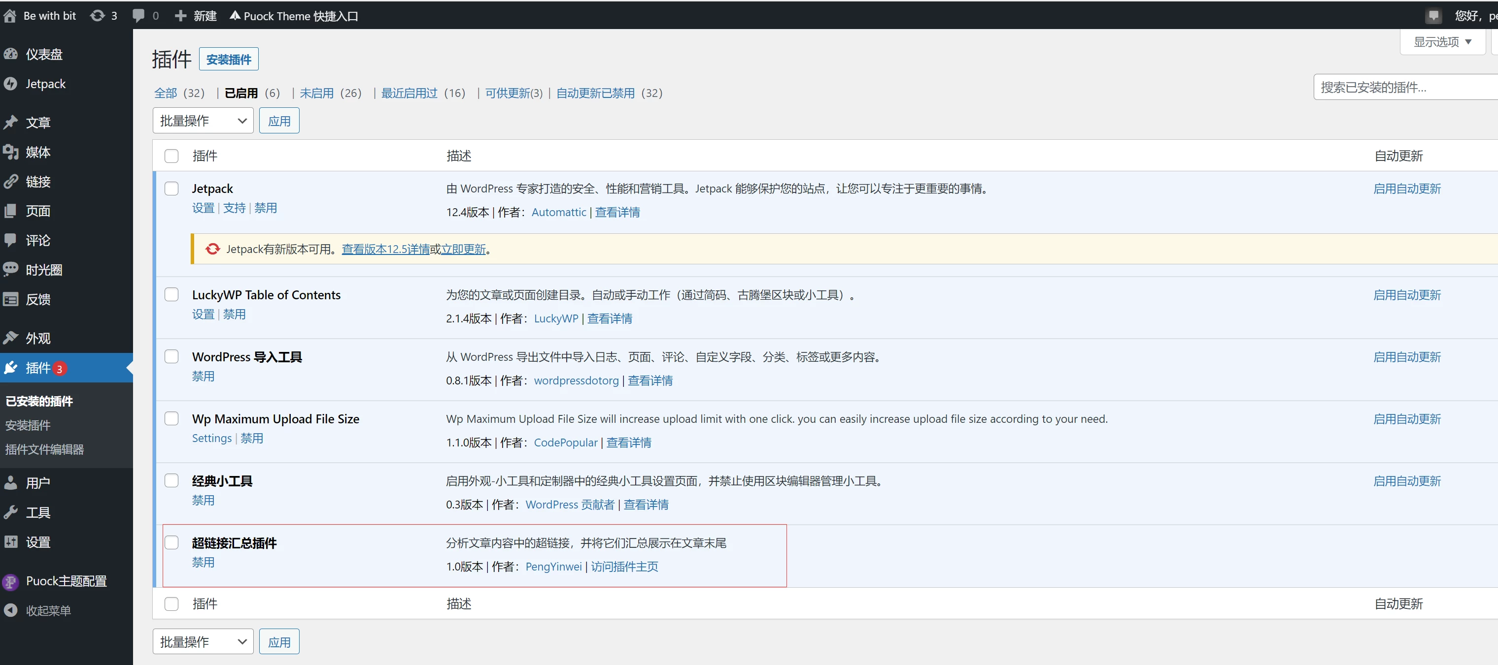Click 启用自动更新 for 经典小工具
Screen dimensions: 1498x665
1407,481
